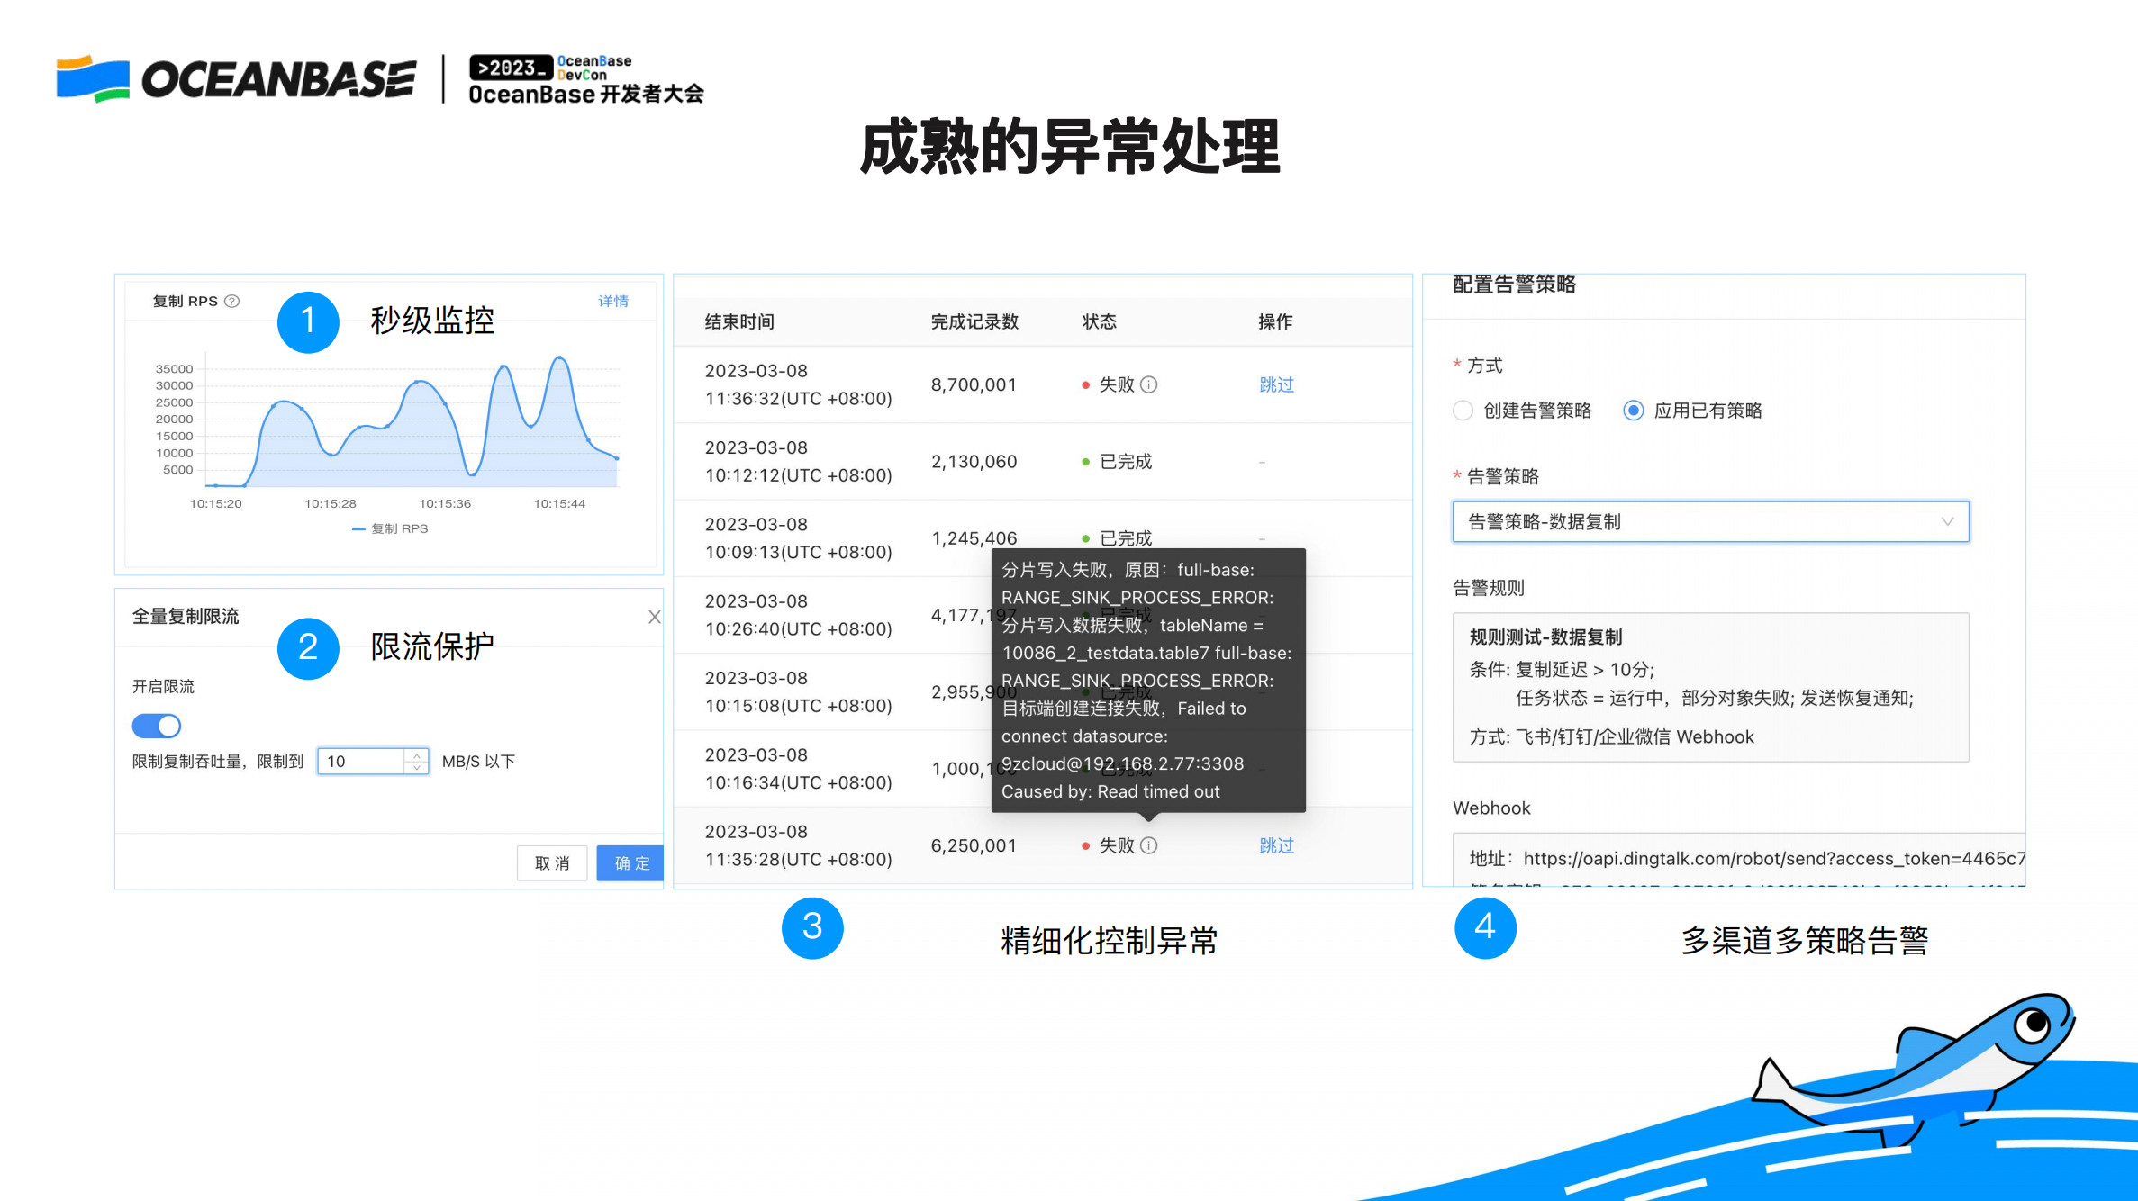Select the 应用已有策略 radio option

[1633, 411]
